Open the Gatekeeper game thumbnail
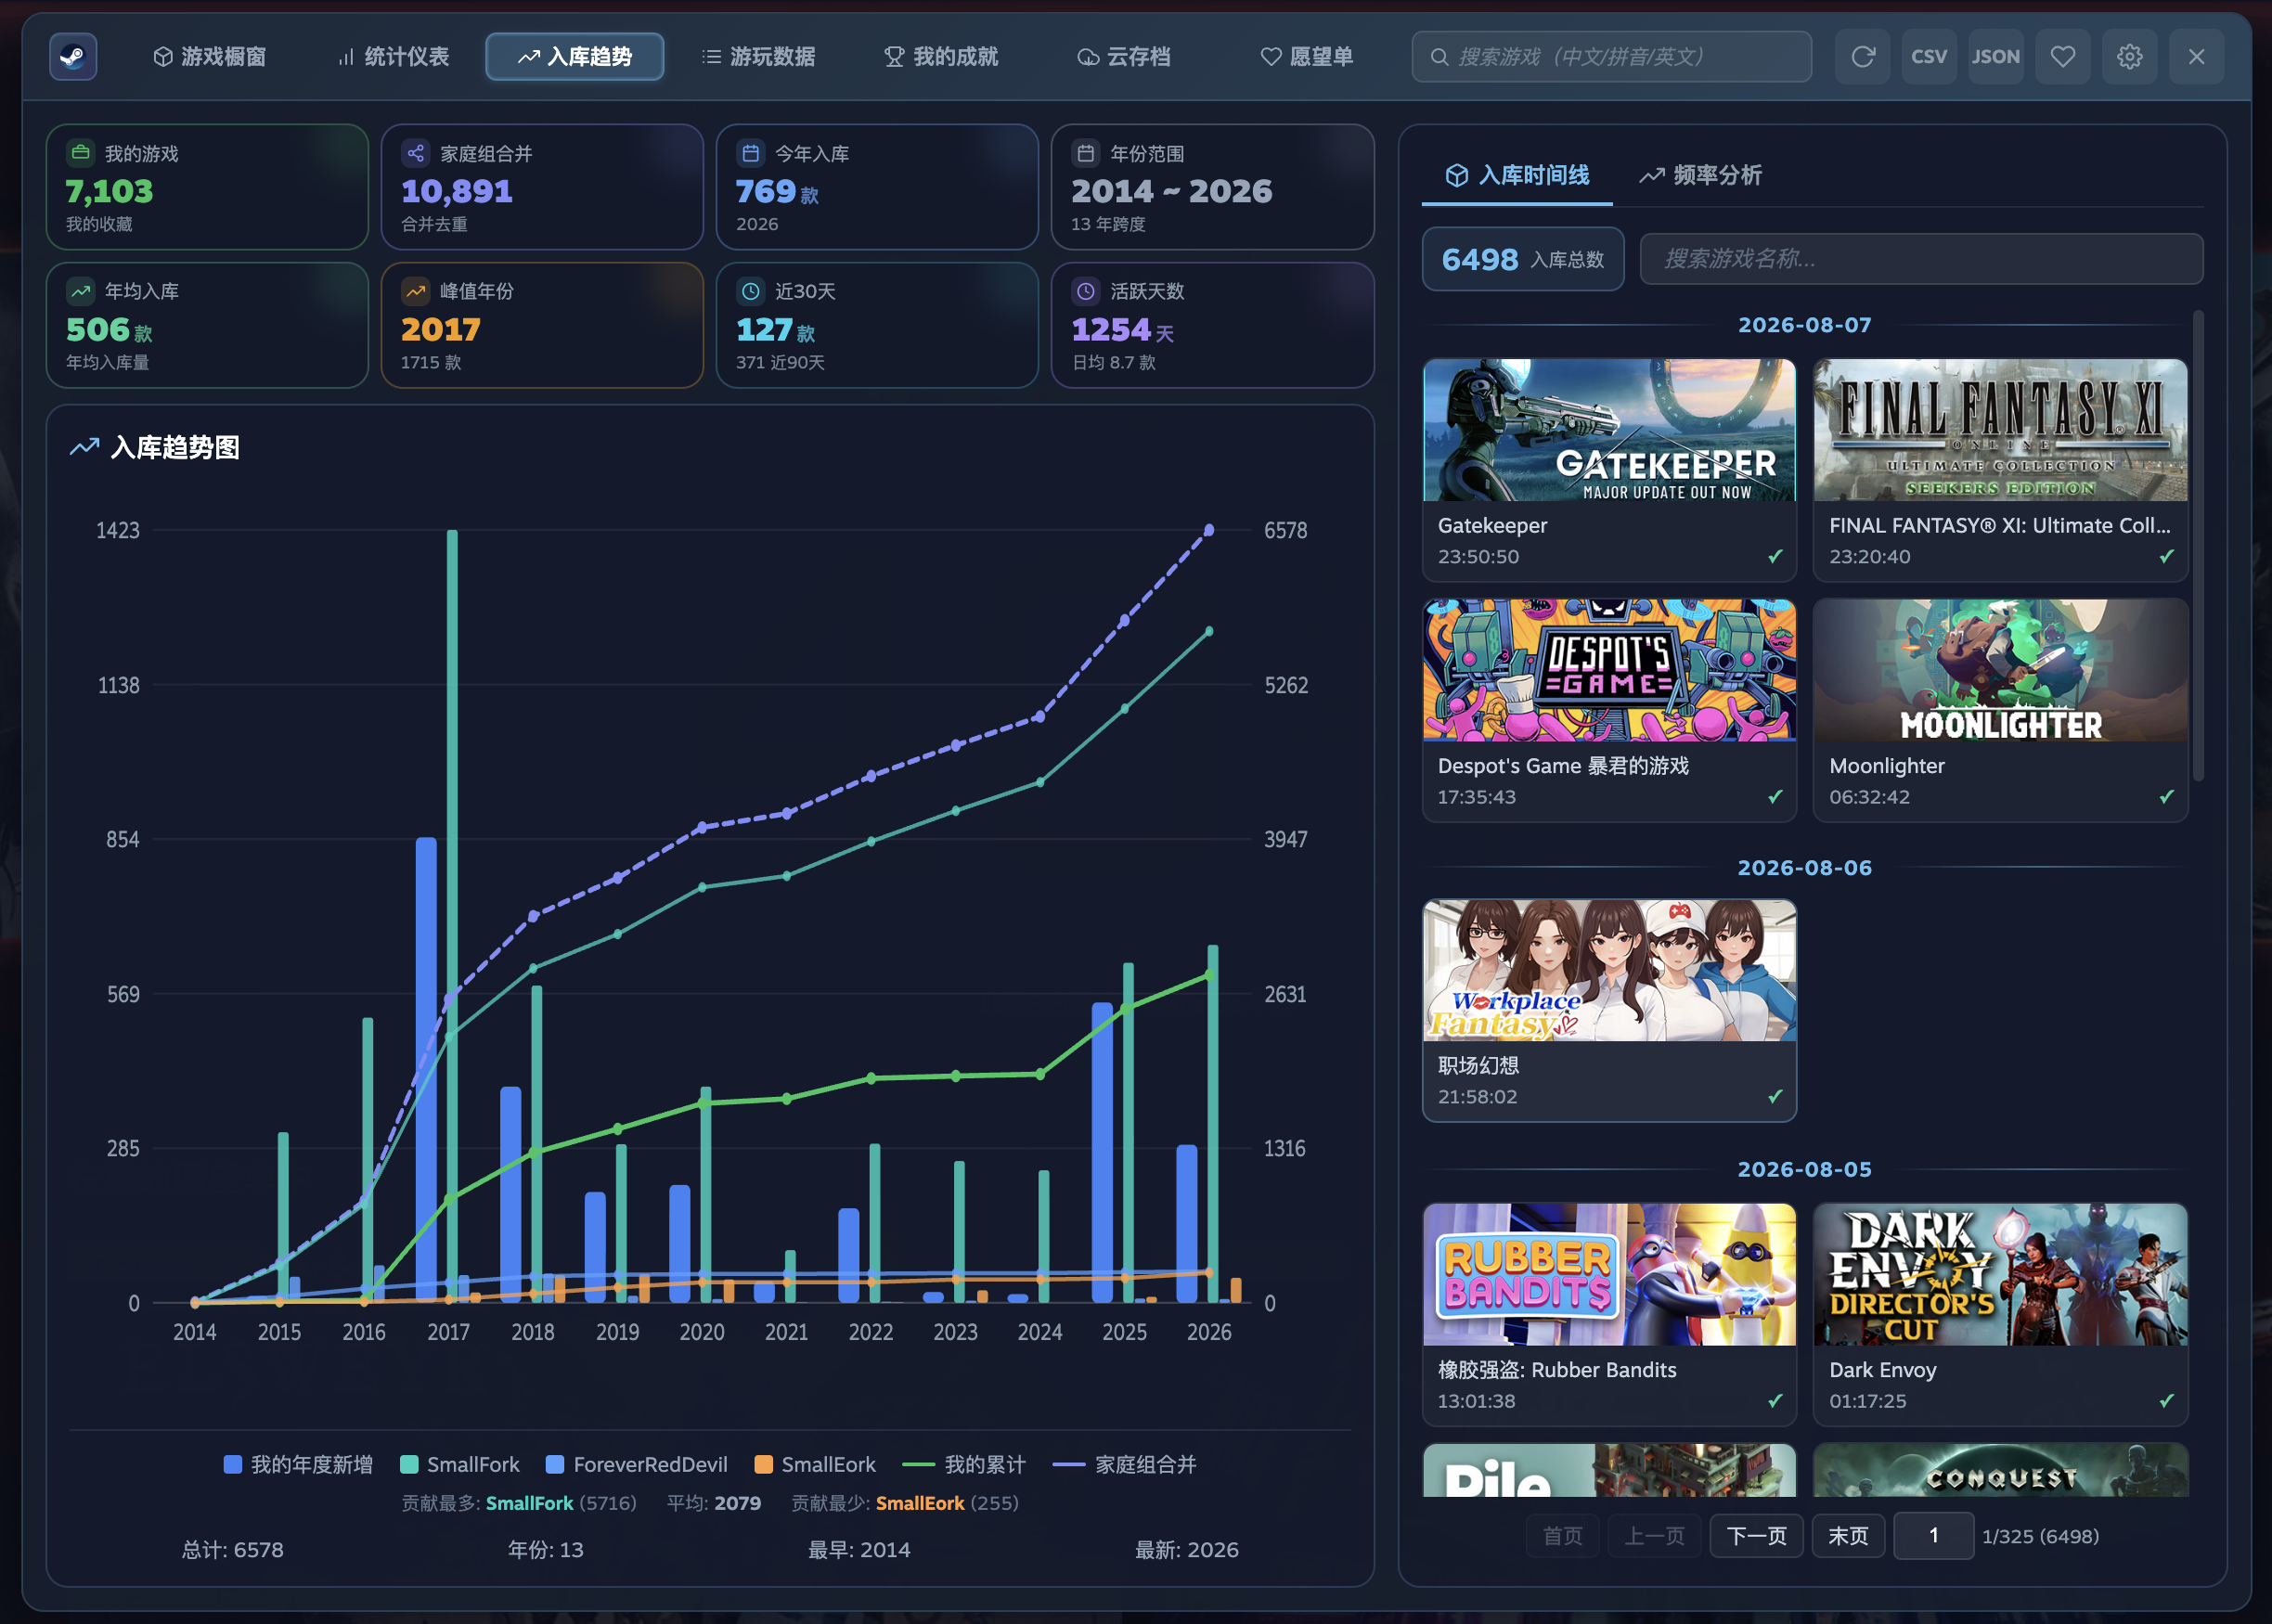The image size is (2272, 1624). pyautogui.click(x=1609, y=430)
